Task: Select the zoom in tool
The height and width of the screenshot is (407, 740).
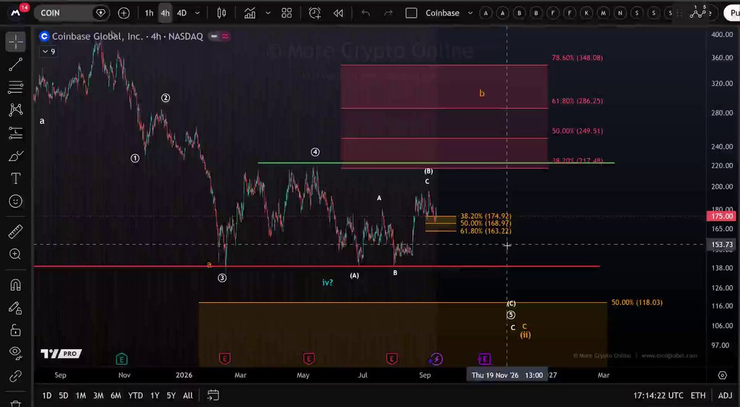Action: 15,254
